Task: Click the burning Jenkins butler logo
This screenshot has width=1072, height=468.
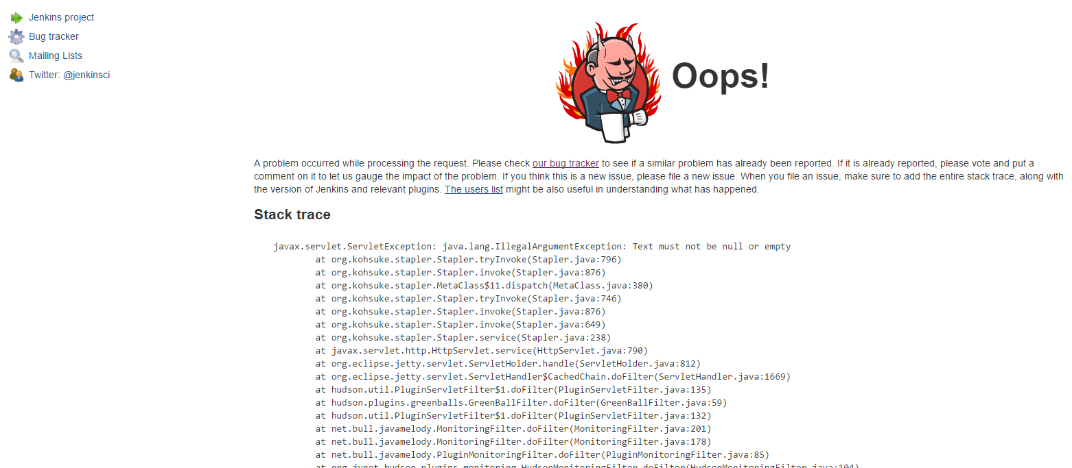Action: tap(608, 83)
